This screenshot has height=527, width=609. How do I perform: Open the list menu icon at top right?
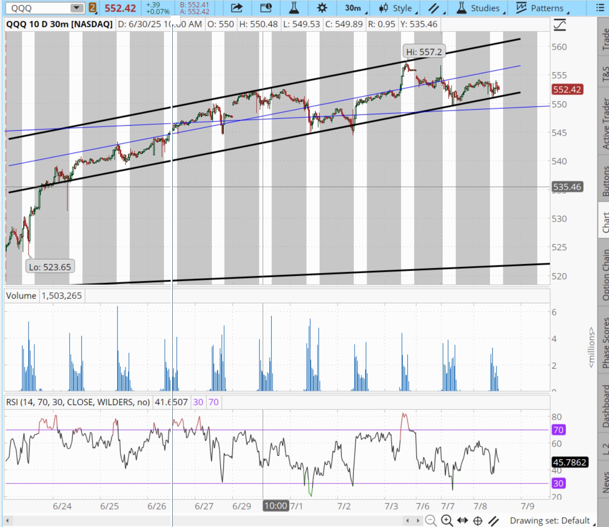click(x=600, y=8)
